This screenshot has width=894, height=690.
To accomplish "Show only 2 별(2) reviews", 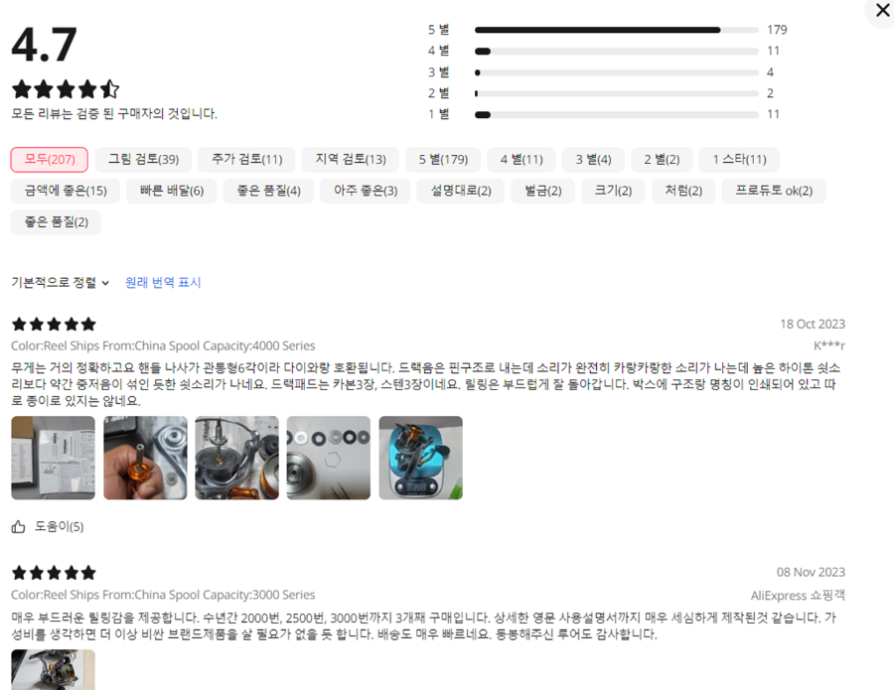I will click(x=662, y=160).
